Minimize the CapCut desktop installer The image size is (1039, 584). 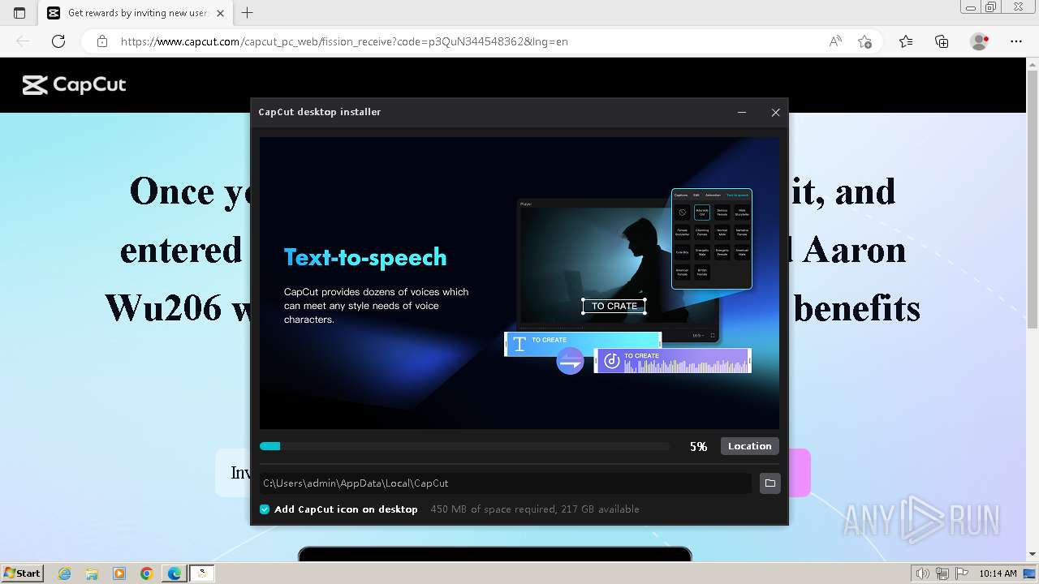742,113
